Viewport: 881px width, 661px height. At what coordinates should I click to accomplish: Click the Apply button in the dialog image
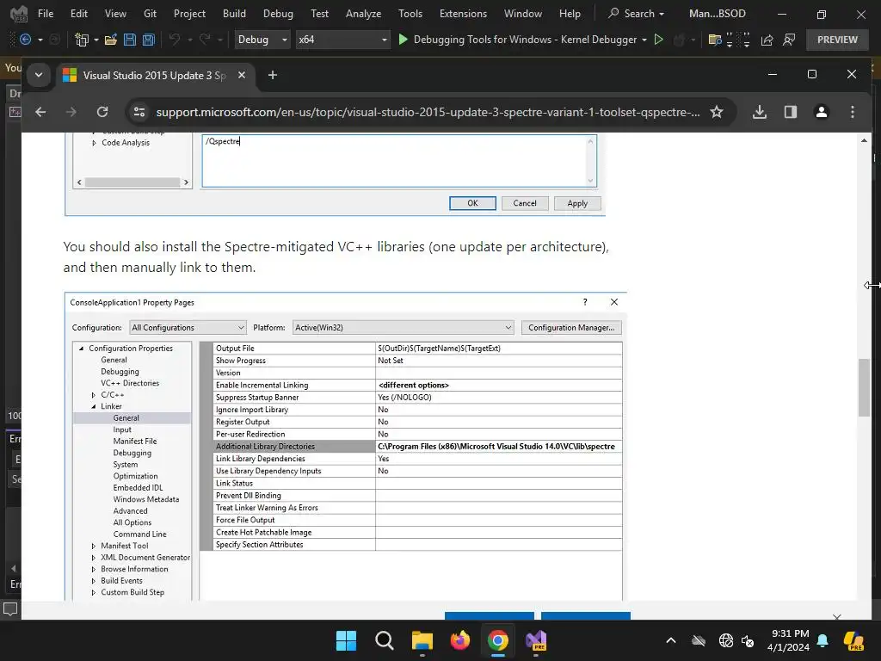coord(577,203)
